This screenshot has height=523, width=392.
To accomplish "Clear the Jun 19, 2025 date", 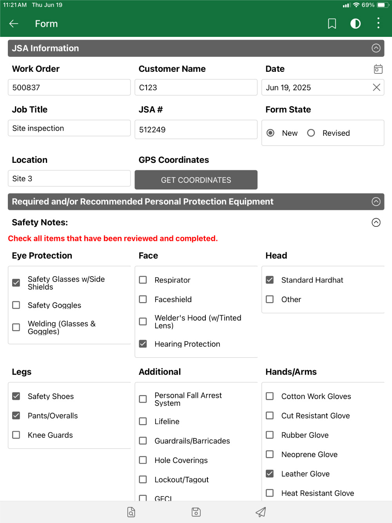I will 376,87.
